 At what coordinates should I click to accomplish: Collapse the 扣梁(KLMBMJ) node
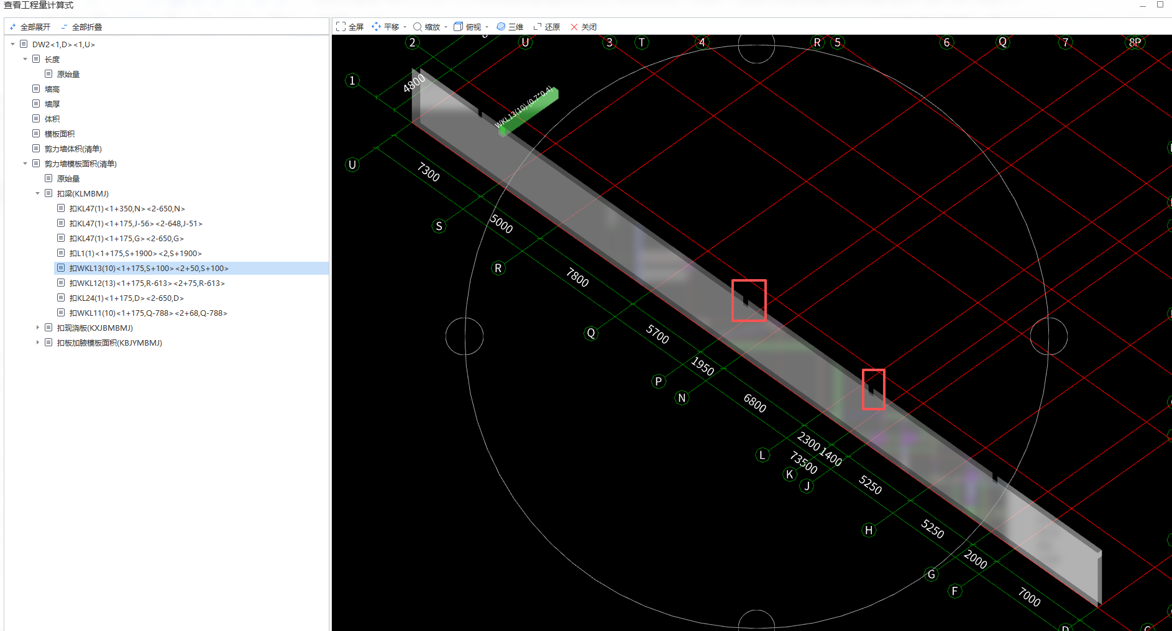tap(37, 193)
